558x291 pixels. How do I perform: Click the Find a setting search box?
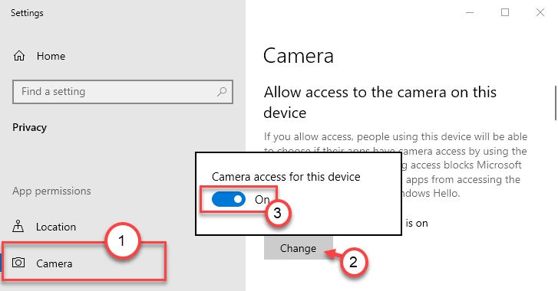123,92
